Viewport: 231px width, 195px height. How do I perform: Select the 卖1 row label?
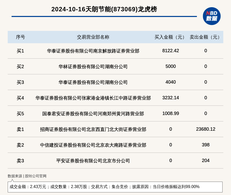(20, 129)
